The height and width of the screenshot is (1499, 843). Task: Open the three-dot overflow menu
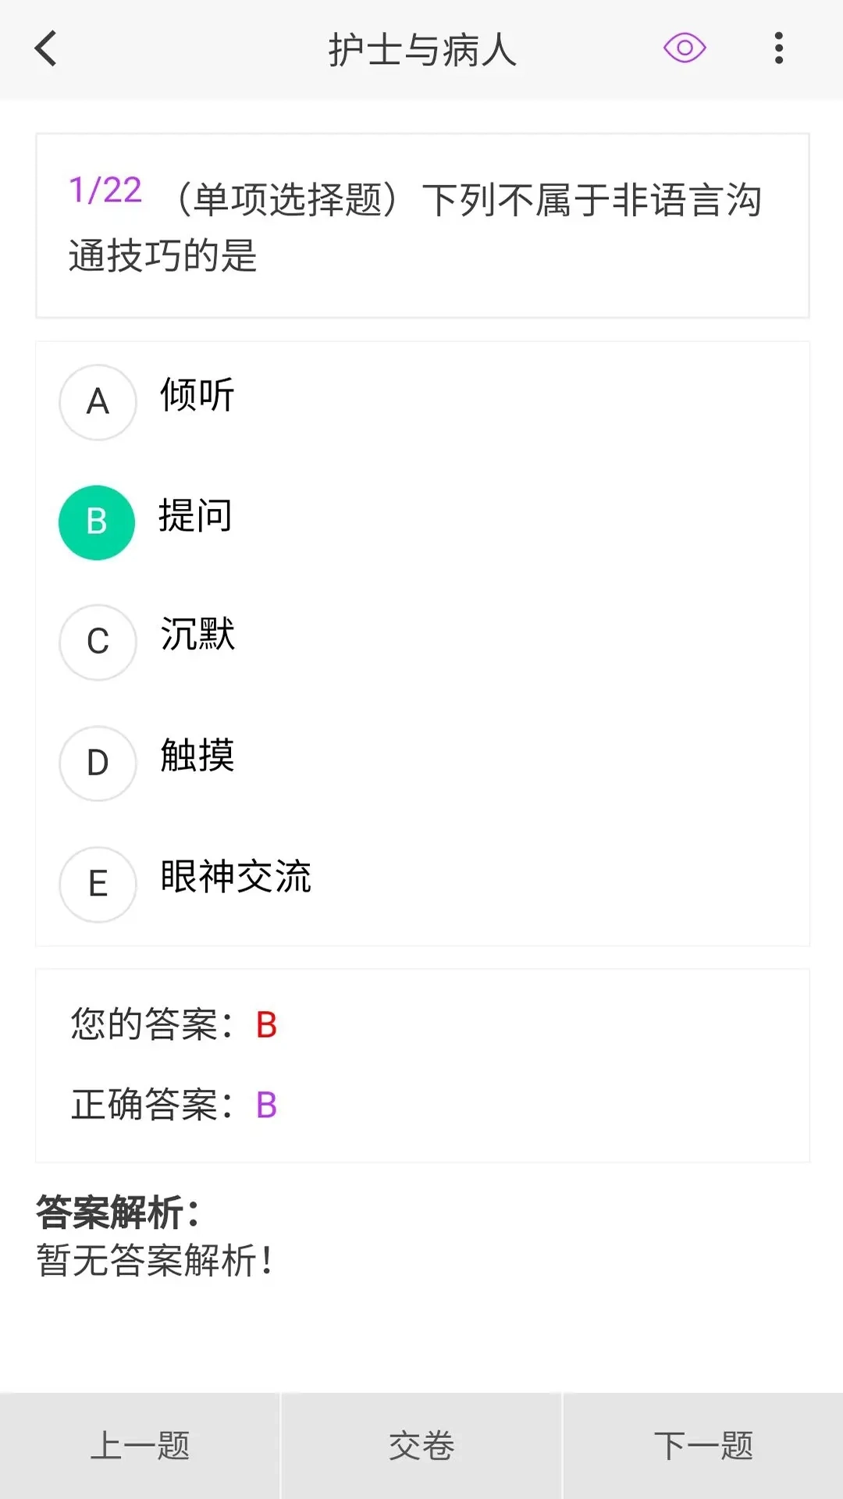pos(778,48)
